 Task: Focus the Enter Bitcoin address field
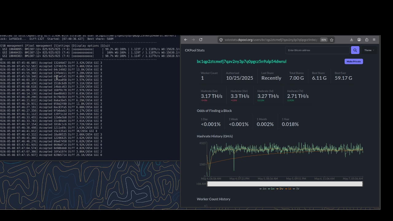[317, 50]
